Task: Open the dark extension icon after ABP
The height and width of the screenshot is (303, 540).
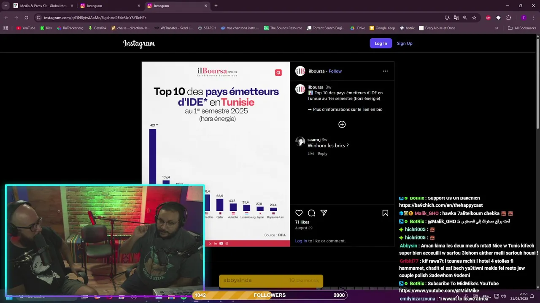Action: [498, 18]
